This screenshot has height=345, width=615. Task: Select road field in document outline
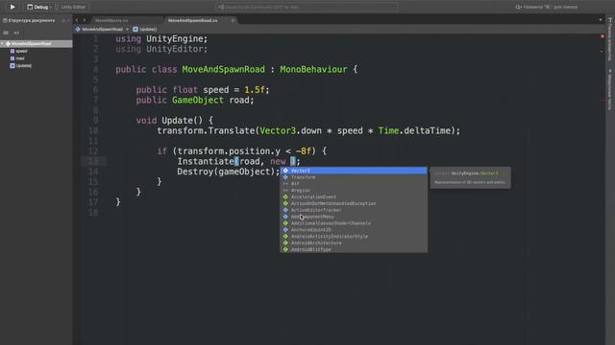(x=20, y=58)
